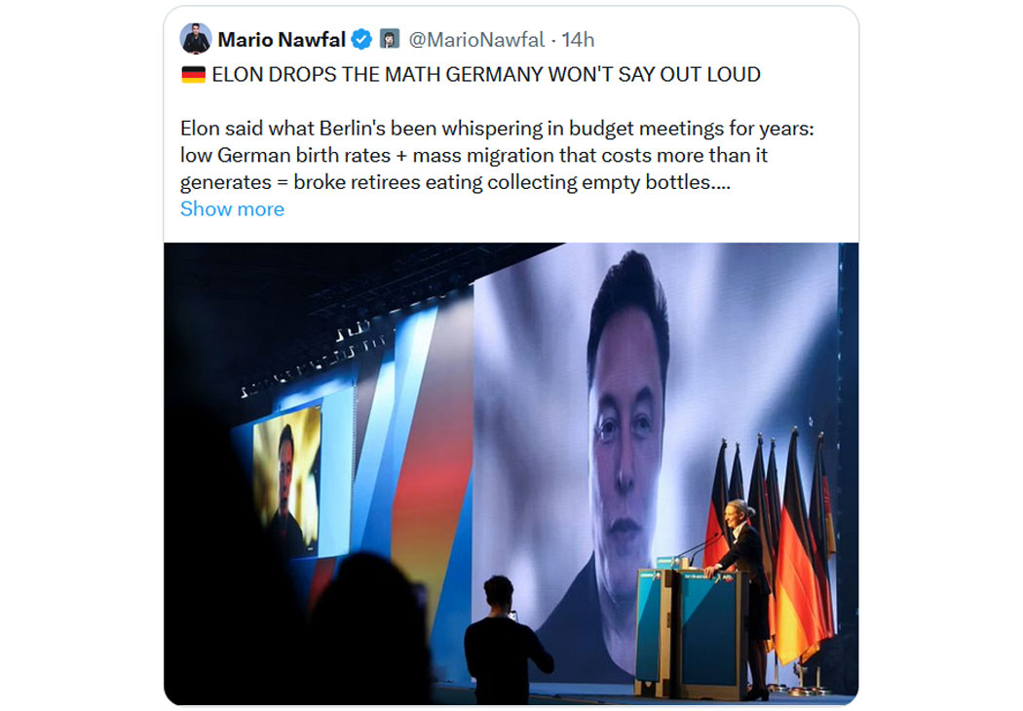Click the 'low German birth rates' text line

coord(468,155)
